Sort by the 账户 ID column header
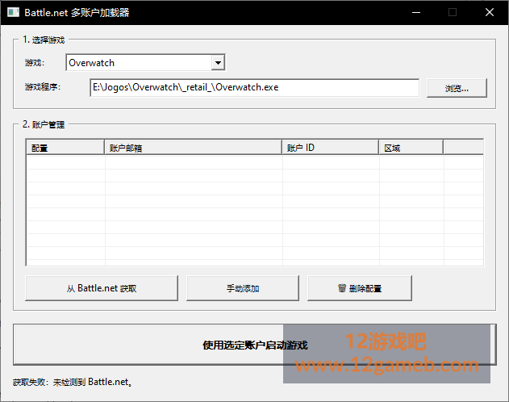This screenshot has height=402, width=509. [331, 148]
